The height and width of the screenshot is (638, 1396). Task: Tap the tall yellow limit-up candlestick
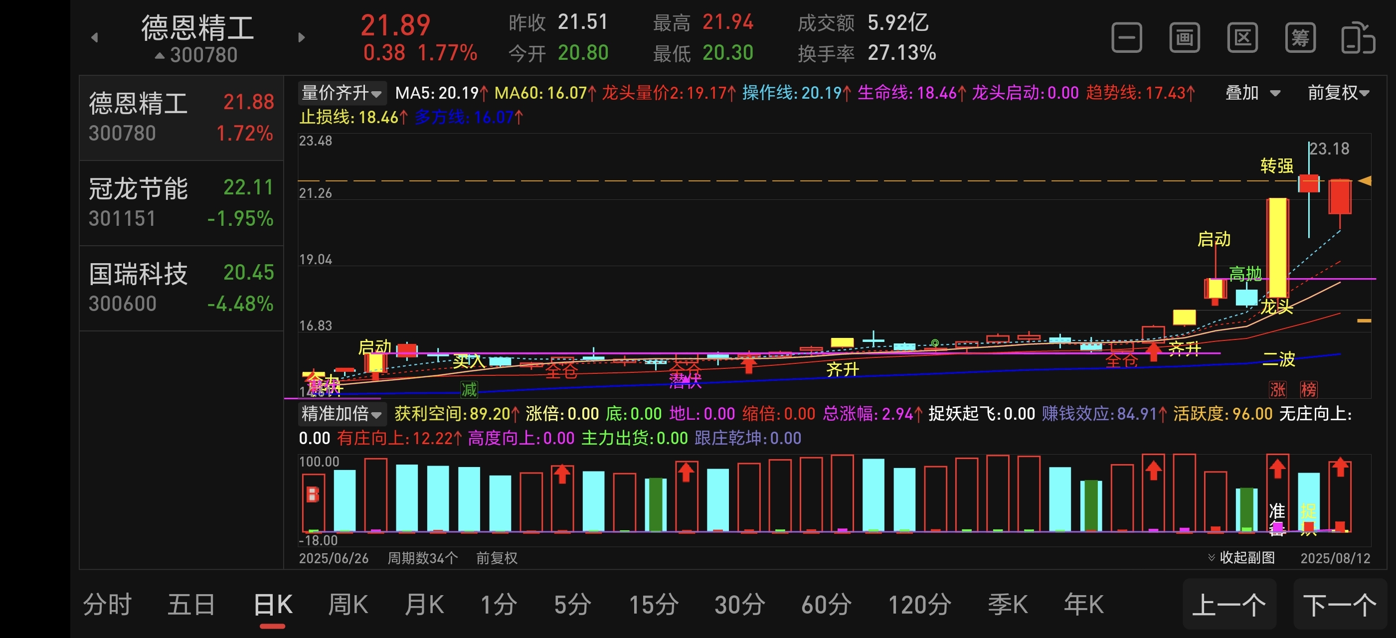point(1277,248)
